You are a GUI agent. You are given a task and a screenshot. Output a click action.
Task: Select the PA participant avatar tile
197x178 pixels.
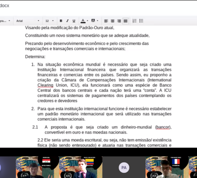coord(124,167)
